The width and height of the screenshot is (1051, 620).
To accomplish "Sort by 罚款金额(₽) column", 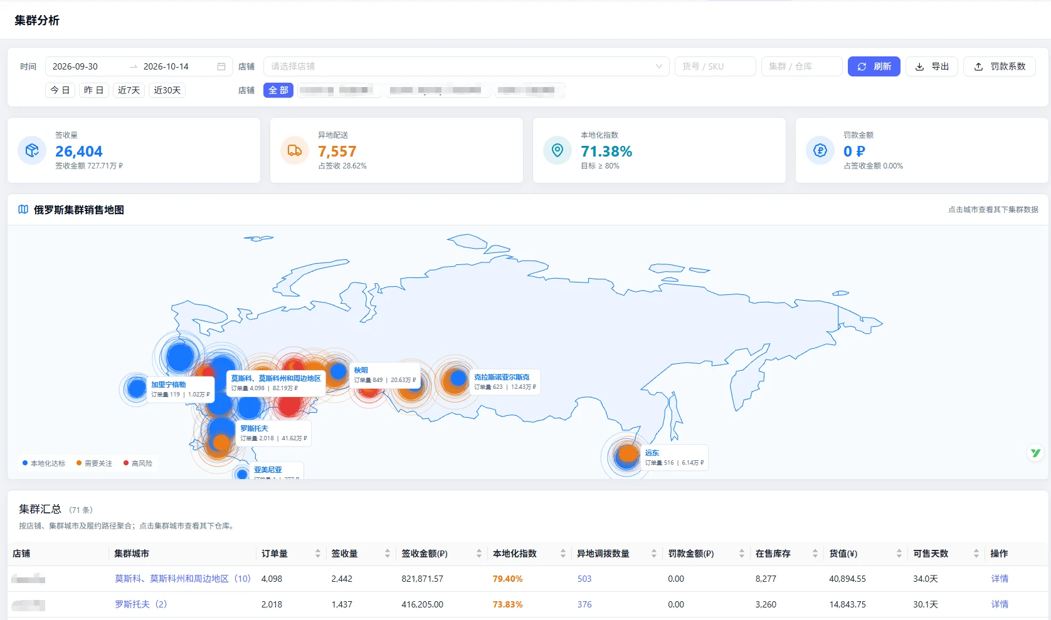I will [742, 554].
